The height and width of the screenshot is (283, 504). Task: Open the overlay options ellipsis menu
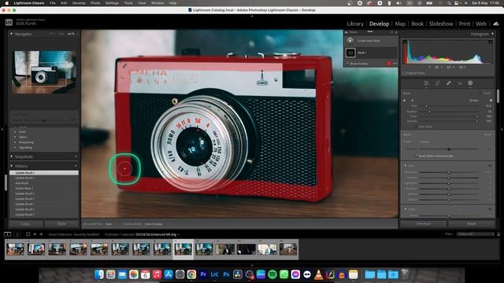pyautogui.click(x=395, y=64)
